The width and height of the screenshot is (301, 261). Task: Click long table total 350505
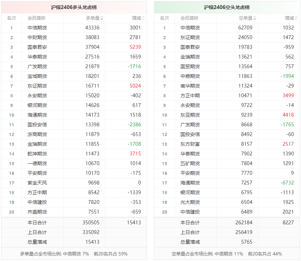[x=91, y=223]
